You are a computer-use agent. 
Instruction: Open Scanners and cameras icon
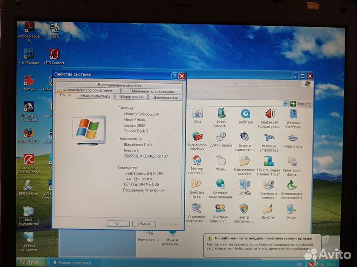(268, 190)
